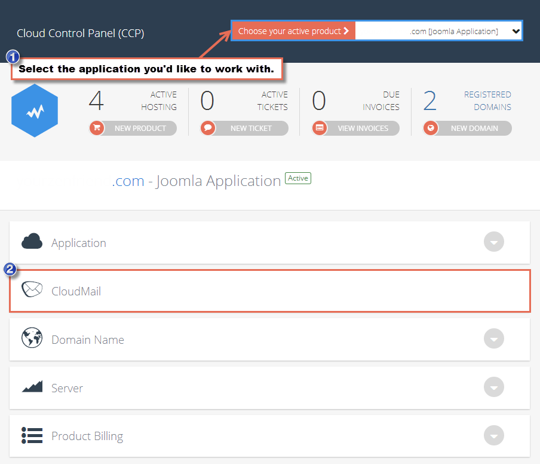
Task: Click the speech bubble icon for New Ticket
Action: pyautogui.click(x=208, y=128)
